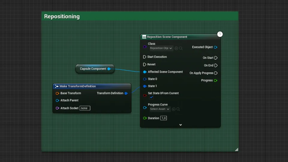Click the Make TransformDefinition struct icon
288x162 pixels.
tap(57, 86)
